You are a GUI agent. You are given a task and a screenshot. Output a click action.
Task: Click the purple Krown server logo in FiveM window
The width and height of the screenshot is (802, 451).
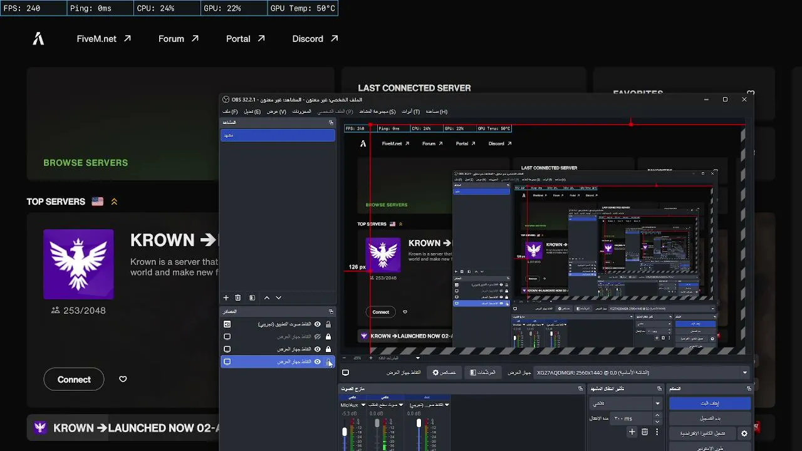78,264
